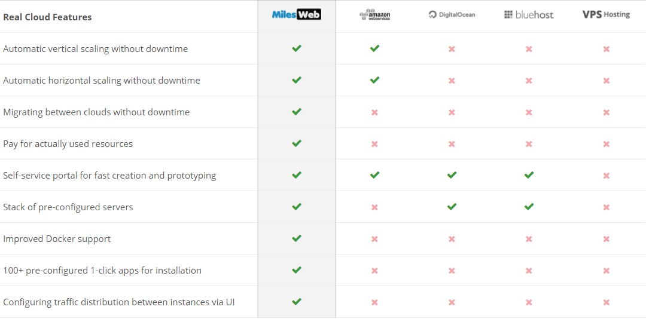Click VPS Hosting cross for Docker support
Screen dimensions: 646x319
pos(607,239)
